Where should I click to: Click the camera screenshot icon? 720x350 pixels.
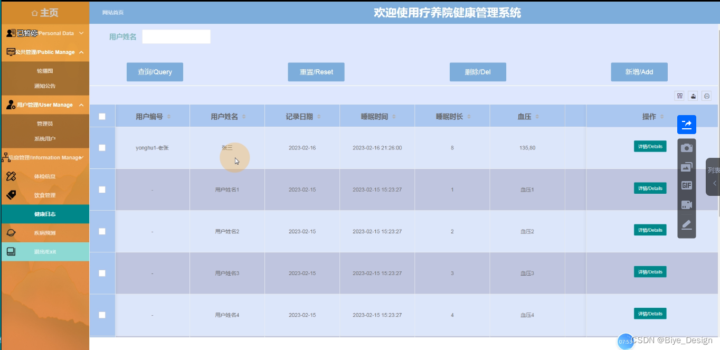click(x=687, y=148)
